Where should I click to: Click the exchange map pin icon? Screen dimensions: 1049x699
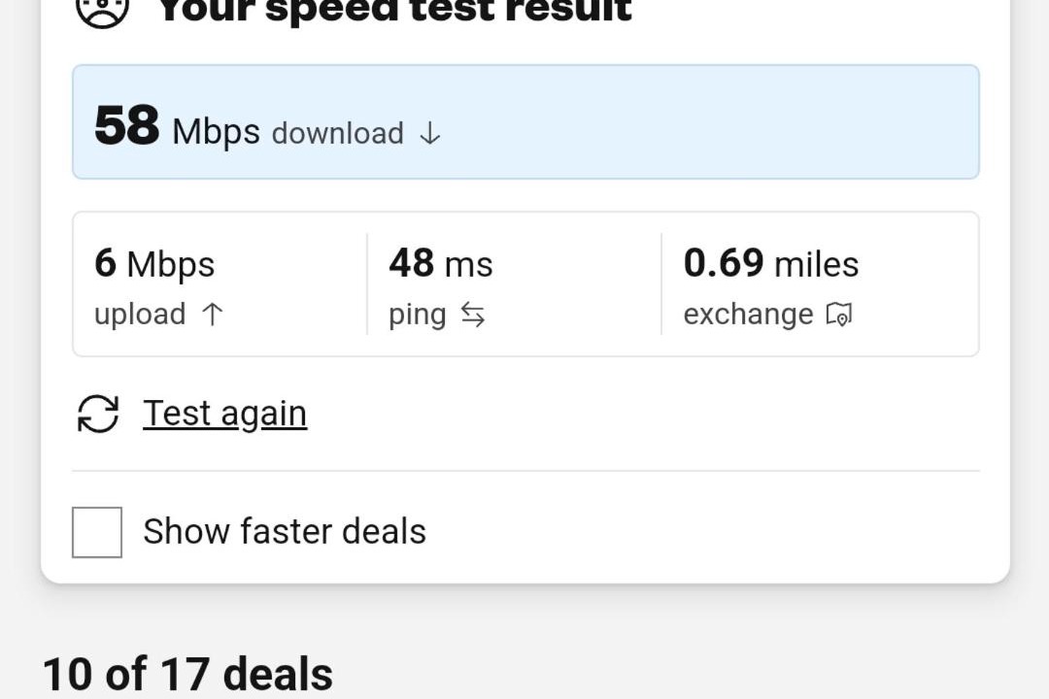coord(838,315)
